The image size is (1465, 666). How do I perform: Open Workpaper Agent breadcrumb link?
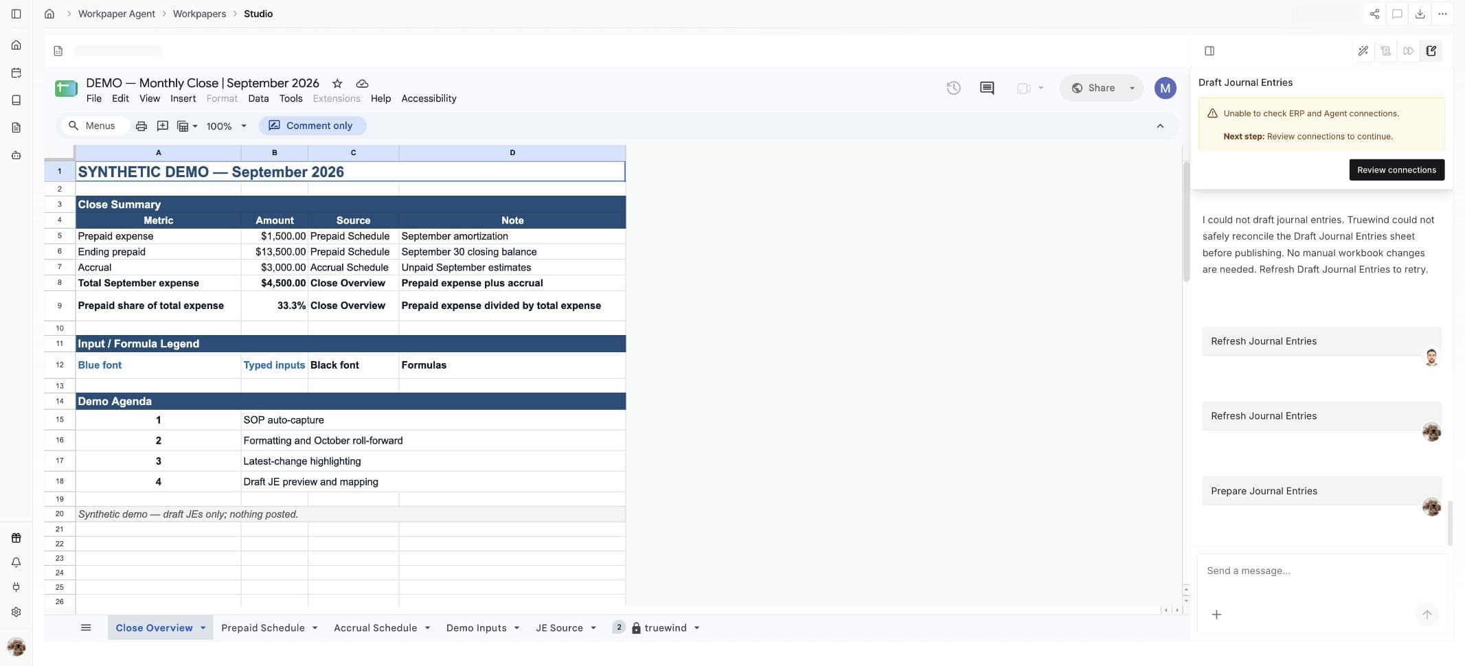pyautogui.click(x=117, y=14)
